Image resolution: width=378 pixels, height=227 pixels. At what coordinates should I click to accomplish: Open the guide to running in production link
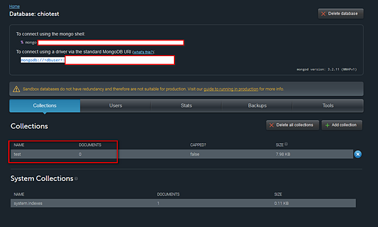pyautogui.click(x=231, y=89)
